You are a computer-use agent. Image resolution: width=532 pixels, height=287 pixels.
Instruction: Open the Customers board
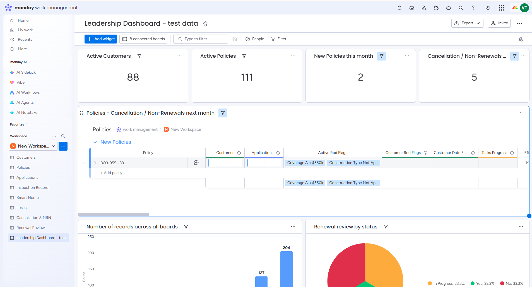coord(26,158)
